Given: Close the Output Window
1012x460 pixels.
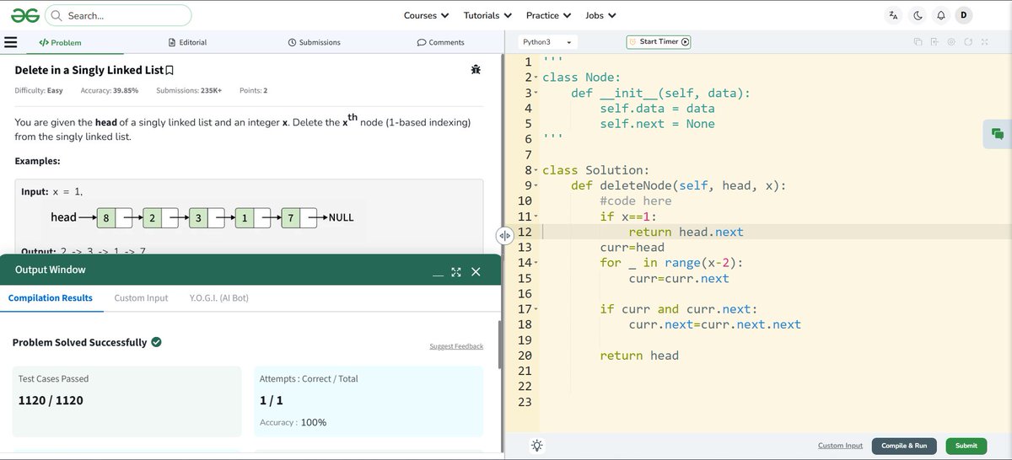Looking at the screenshot, I should tap(476, 271).
